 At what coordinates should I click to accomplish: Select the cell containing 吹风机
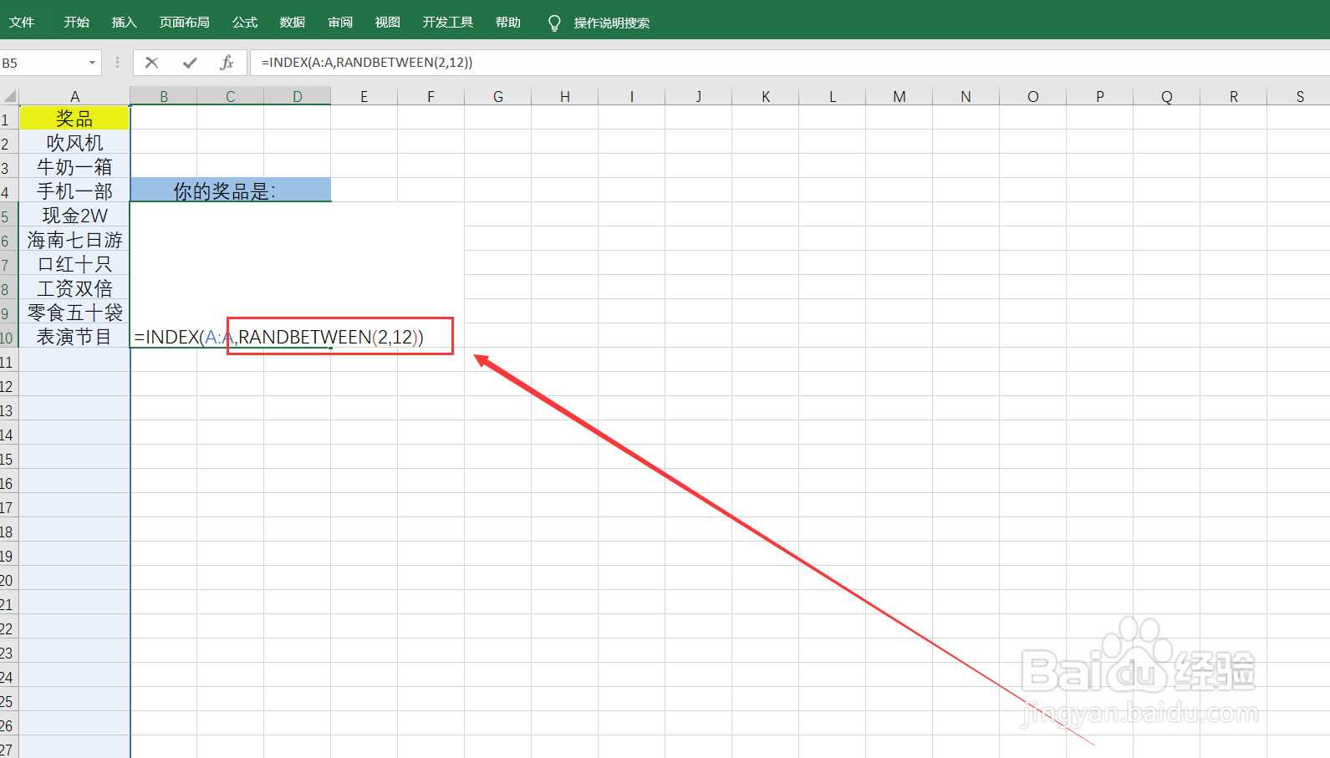click(74, 143)
